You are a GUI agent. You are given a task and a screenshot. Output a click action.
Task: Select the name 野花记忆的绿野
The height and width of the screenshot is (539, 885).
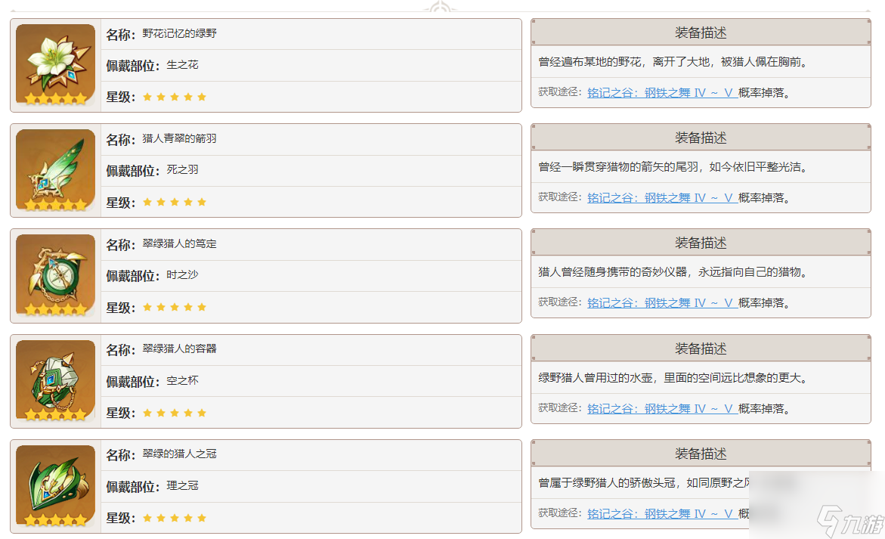click(179, 33)
